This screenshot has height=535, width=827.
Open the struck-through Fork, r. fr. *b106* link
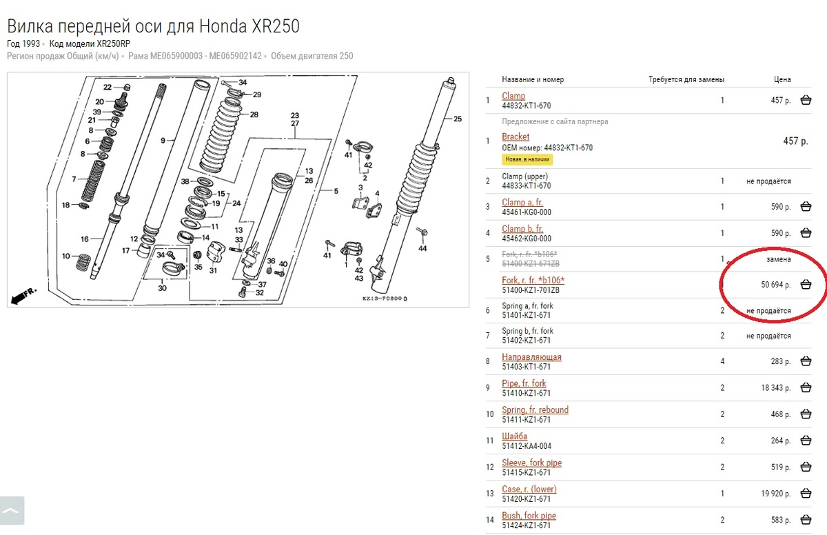[x=529, y=255]
